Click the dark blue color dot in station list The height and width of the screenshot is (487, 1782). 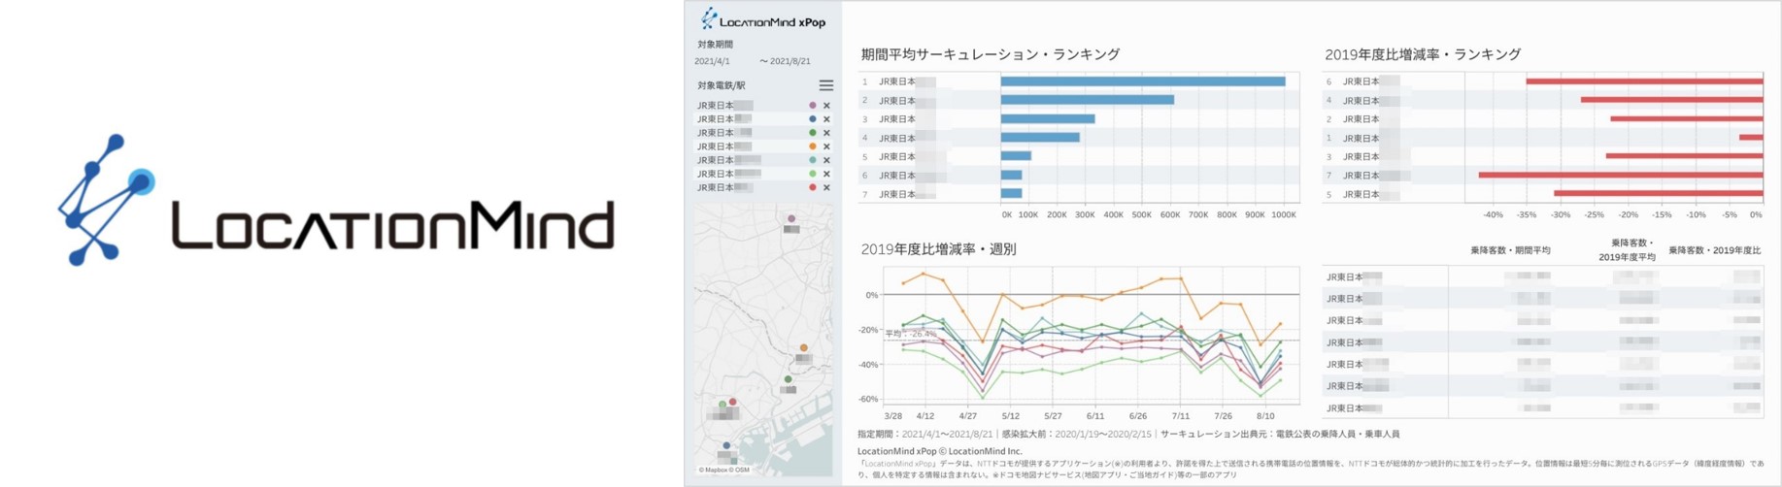click(813, 119)
